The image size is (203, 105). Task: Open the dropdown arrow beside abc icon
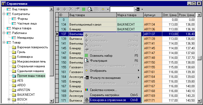coord(142,9)
